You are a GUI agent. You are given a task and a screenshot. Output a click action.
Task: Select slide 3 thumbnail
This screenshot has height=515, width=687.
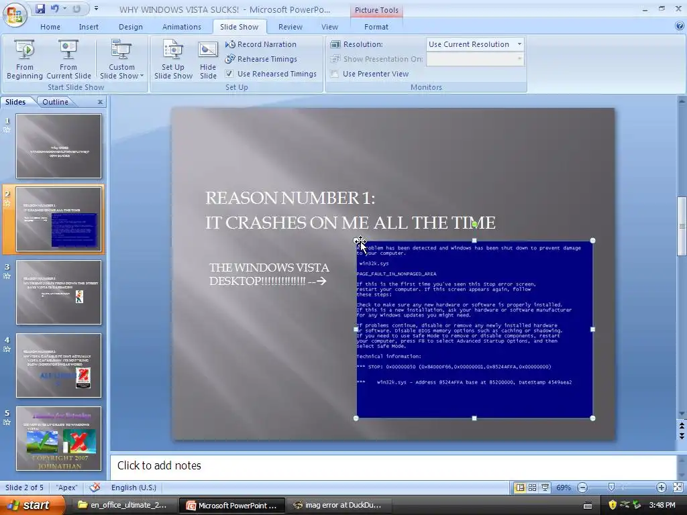click(x=59, y=292)
